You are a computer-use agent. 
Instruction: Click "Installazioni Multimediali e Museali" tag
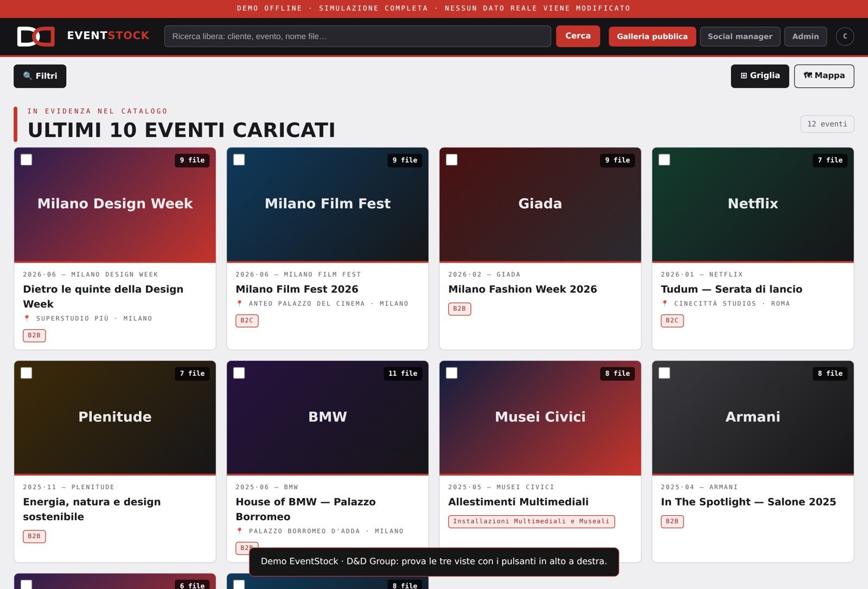coord(531,521)
